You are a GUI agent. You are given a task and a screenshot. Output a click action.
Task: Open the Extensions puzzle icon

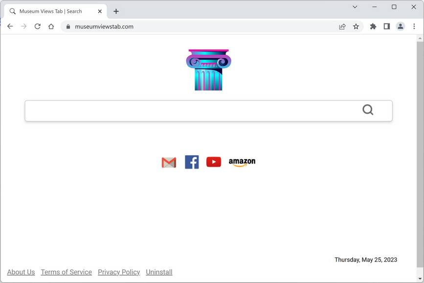pos(373,26)
